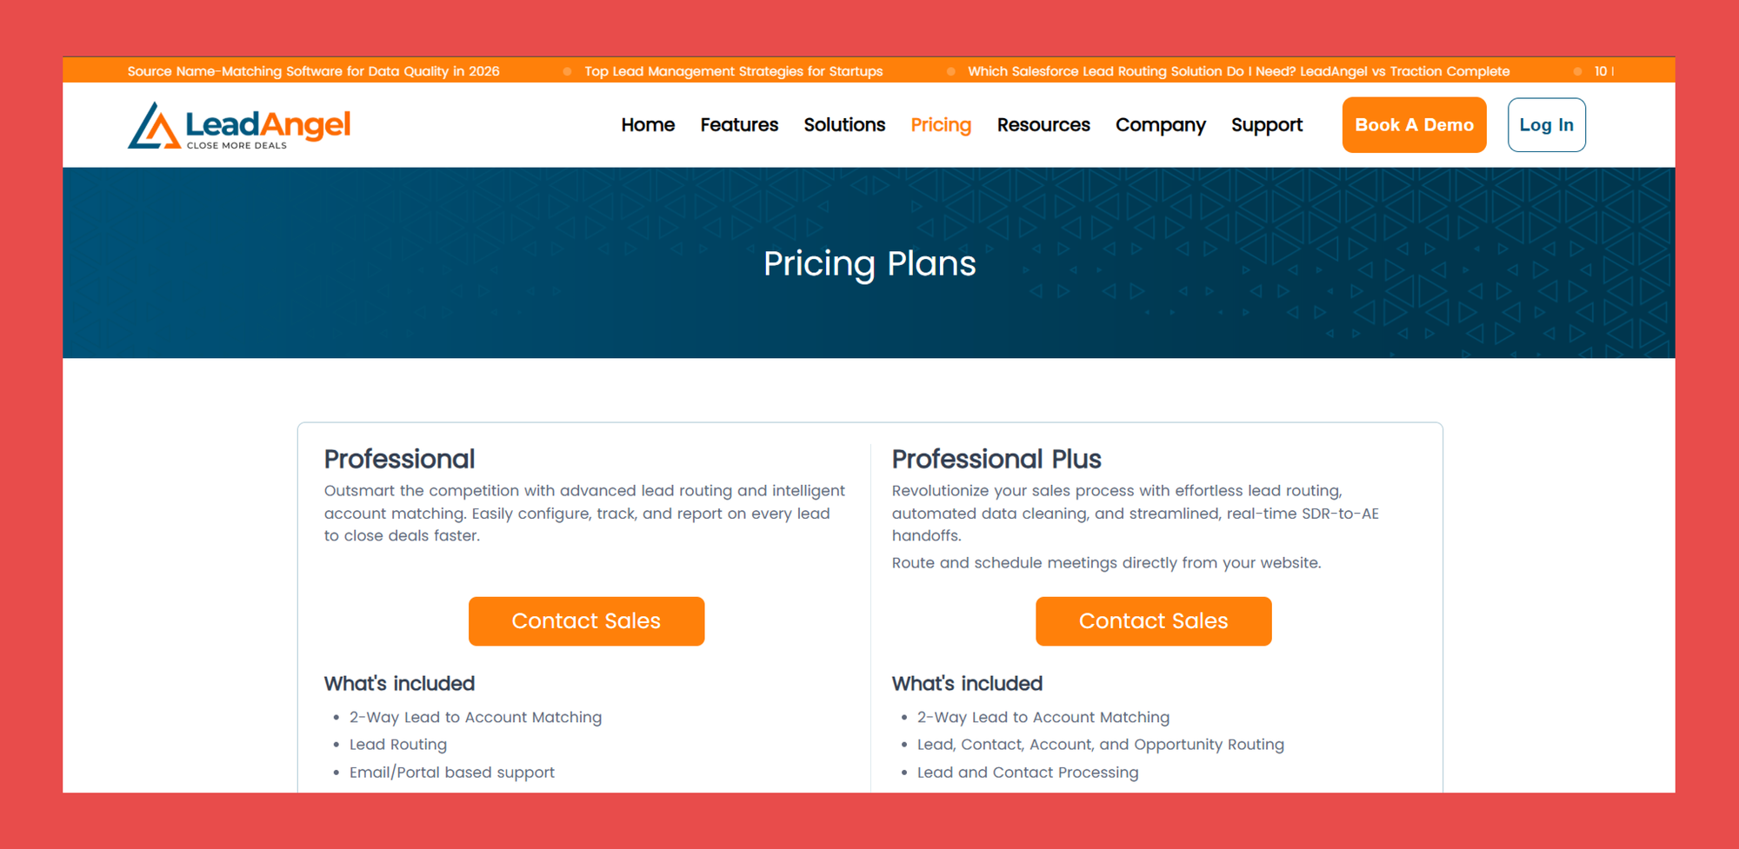The width and height of the screenshot is (1739, 849).
Task: Click Contact Sales under the Professional plan
Action: [586, 620]
